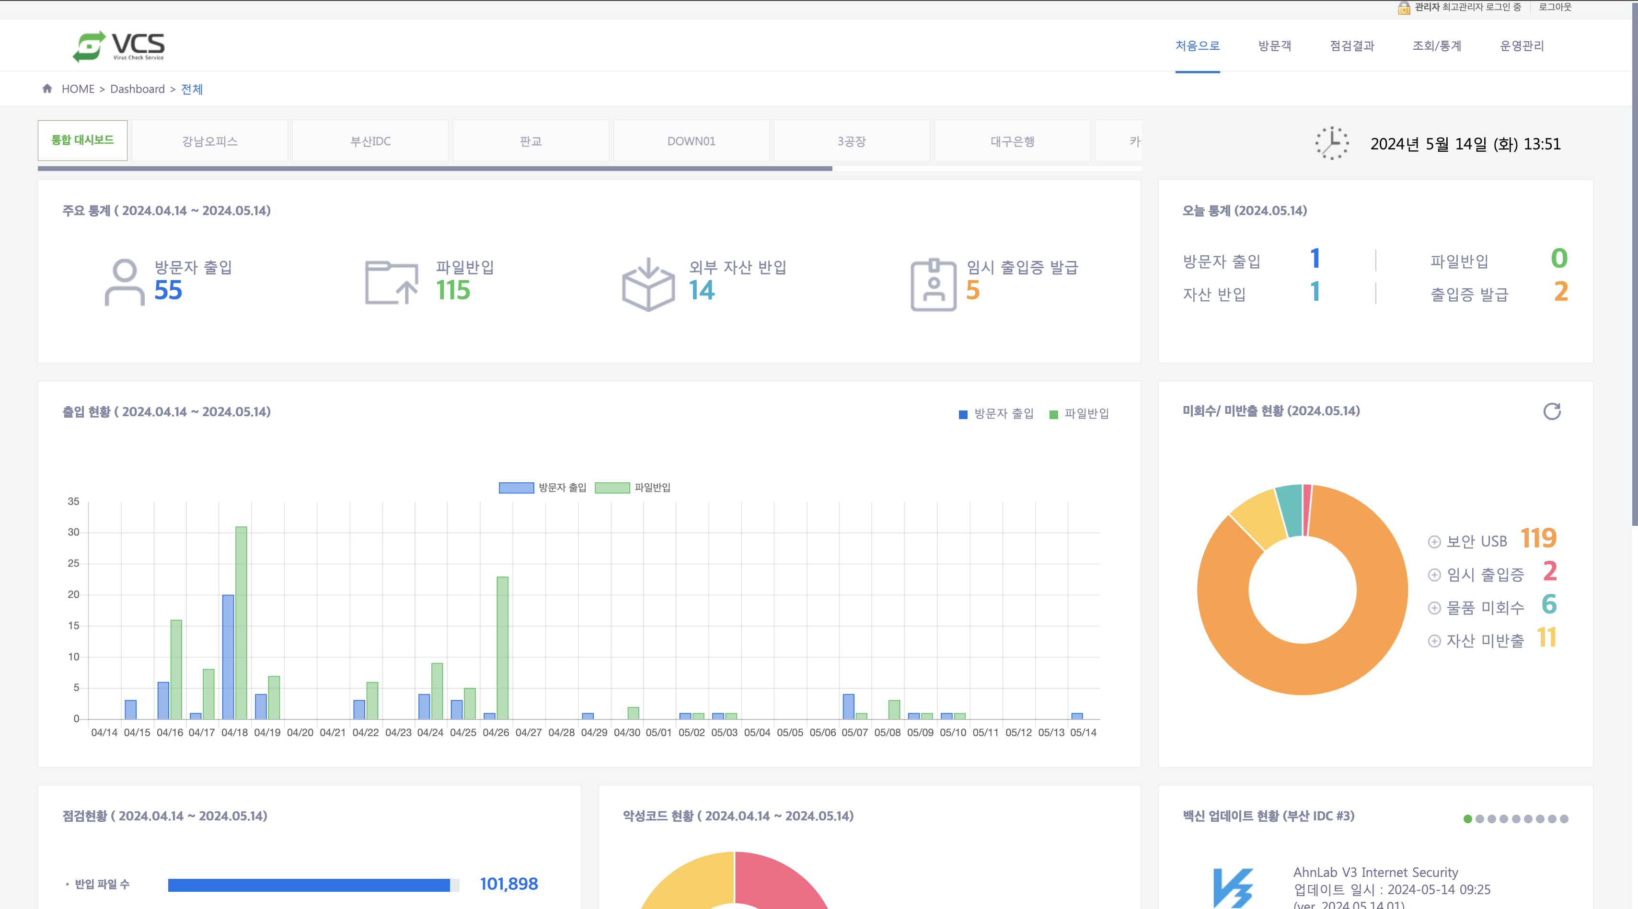This screenshot has height=909, width=1638.
Task: Select the first green carousel dot
Action: (1467, 819)
